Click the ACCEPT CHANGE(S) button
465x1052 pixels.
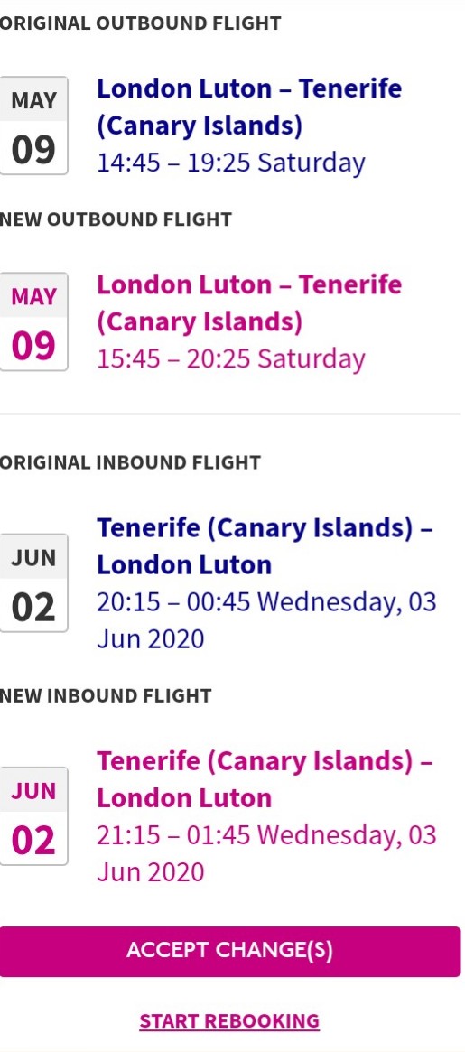point(230,951)
